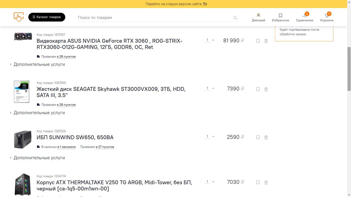The height and width of the screenshot is (197, 351).
Task: Select text Код товара: 1063165
Action: pyautogui.click(x=51, y=83)
